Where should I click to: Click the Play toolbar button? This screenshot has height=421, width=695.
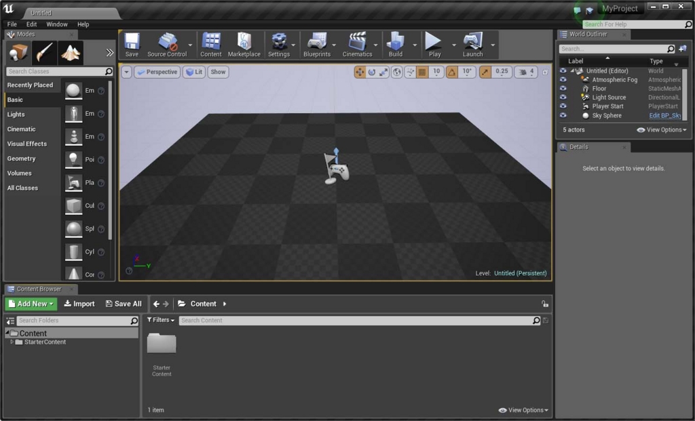[434, 45]
